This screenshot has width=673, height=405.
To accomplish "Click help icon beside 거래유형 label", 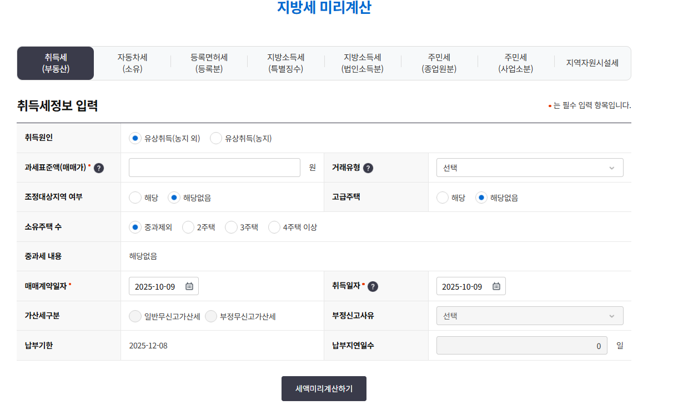I will 368,168.
